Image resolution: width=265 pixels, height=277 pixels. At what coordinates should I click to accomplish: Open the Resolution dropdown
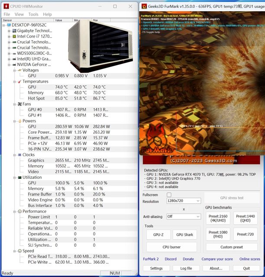(x=184, y=201)
